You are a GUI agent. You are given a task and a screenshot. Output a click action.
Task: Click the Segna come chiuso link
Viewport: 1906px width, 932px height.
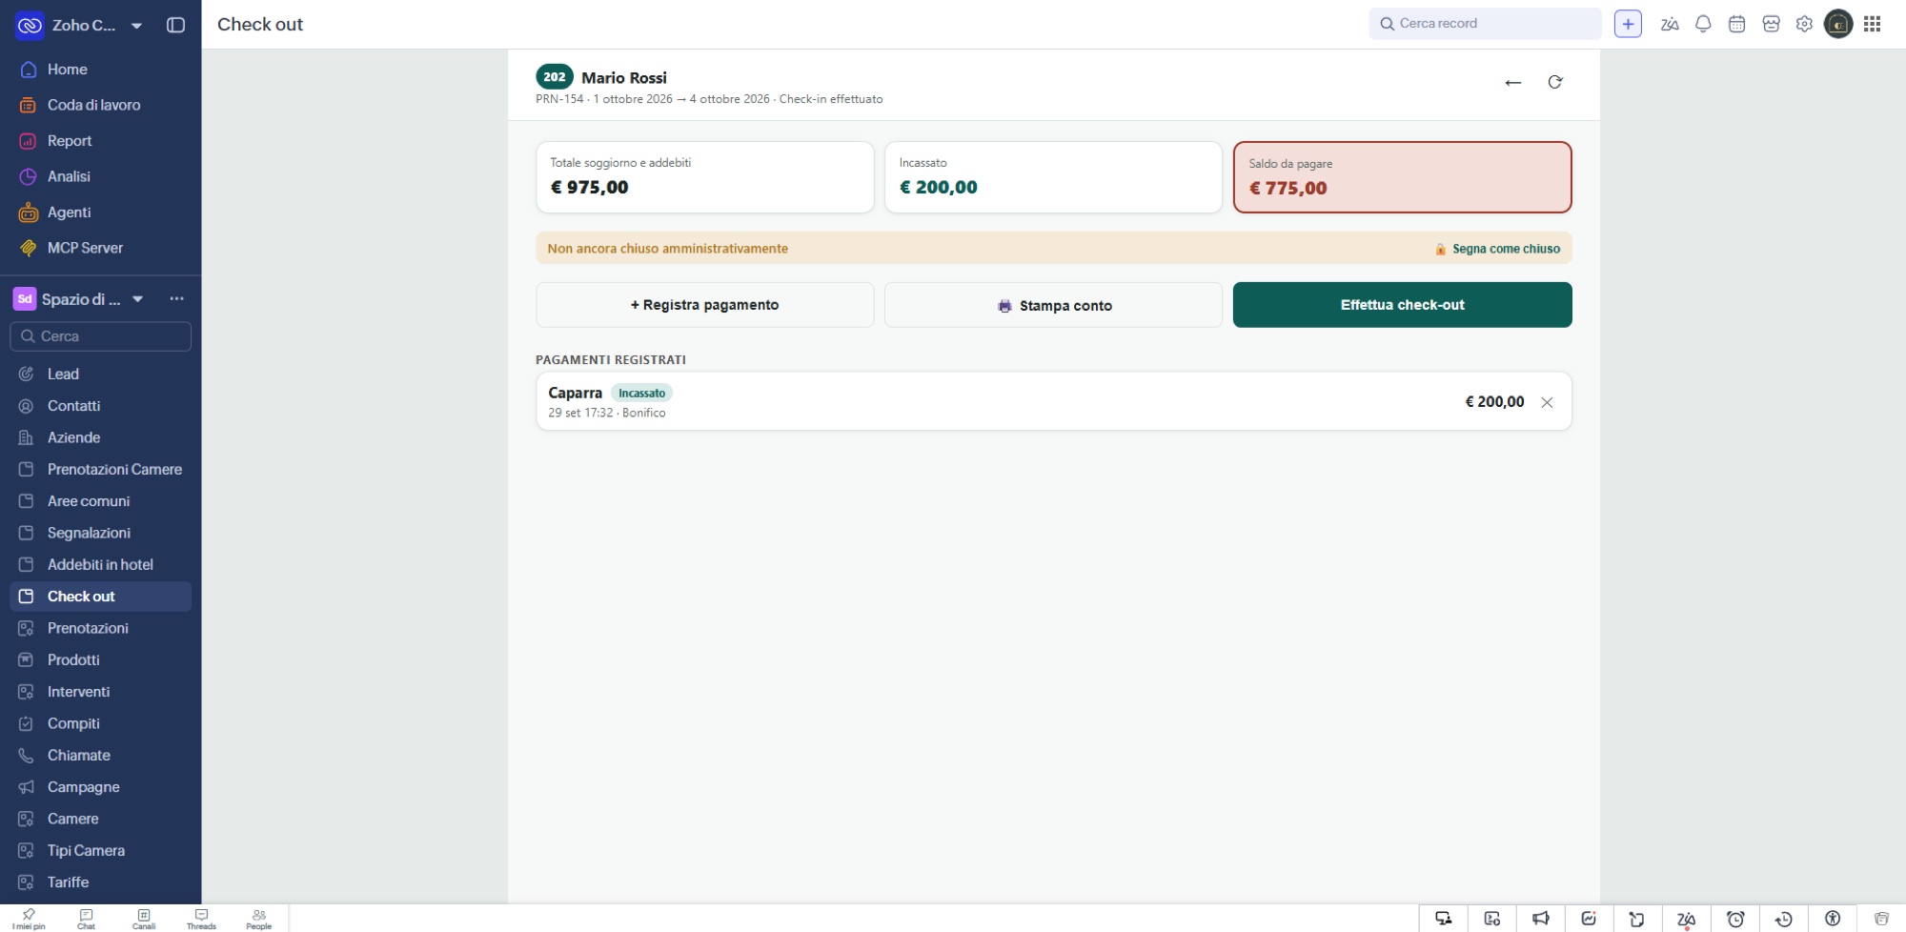1498,249
